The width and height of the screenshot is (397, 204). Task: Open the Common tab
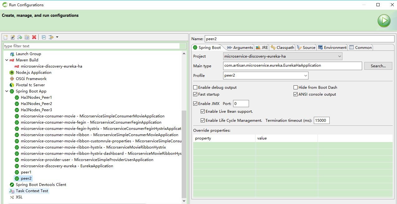(361, 47)
